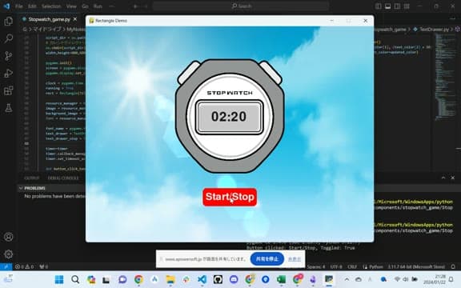Image resolution: width=461 pixels, height=288 pixels.
Task: Open the Extensions view
Action: [x=9, y=90]
